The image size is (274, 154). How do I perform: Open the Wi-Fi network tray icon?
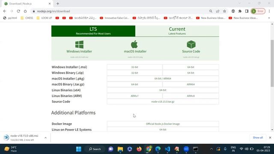tap(241, 149)
